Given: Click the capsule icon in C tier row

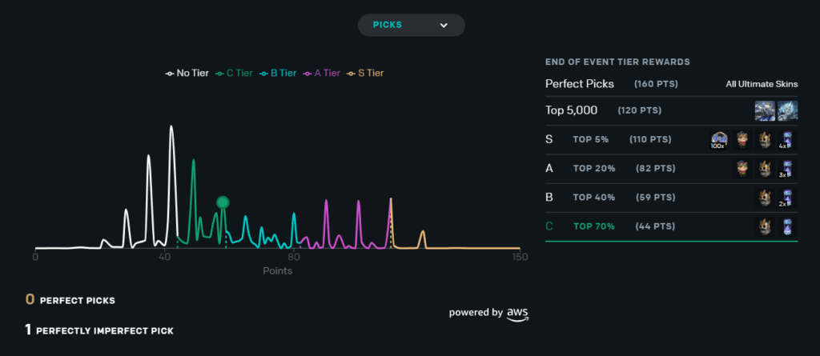Looking at the screenshot, I should pyautogui.click(x=788, y=226).
